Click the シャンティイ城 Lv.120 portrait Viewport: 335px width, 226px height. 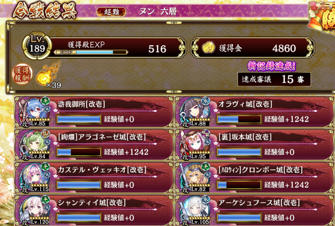click(34, 210)
